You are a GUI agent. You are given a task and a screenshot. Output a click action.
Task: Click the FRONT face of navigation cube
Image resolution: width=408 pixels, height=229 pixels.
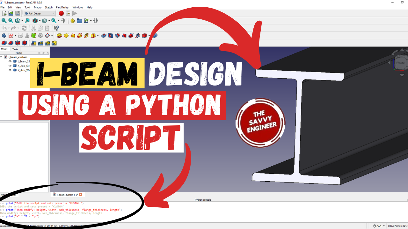click(401, 63)
